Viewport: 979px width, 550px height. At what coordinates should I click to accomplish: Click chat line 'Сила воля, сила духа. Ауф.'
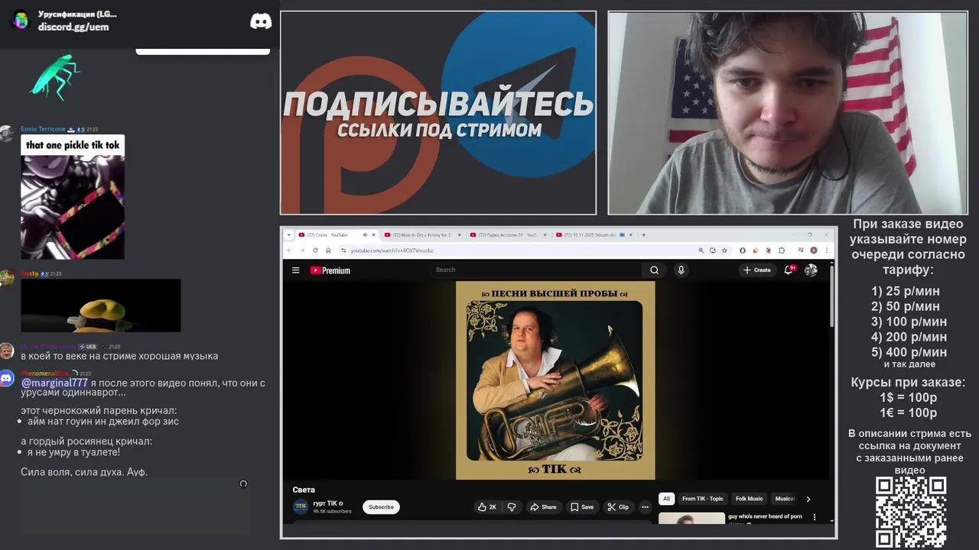point(84,472)
